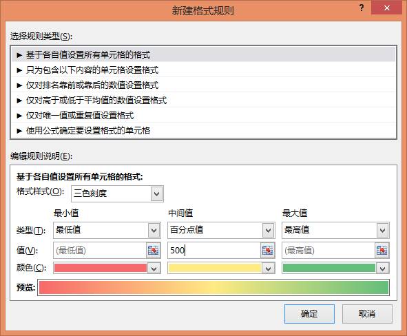Click the 预览 label
The width and height of the screenshot is (407, 336).
pos(25,288)
